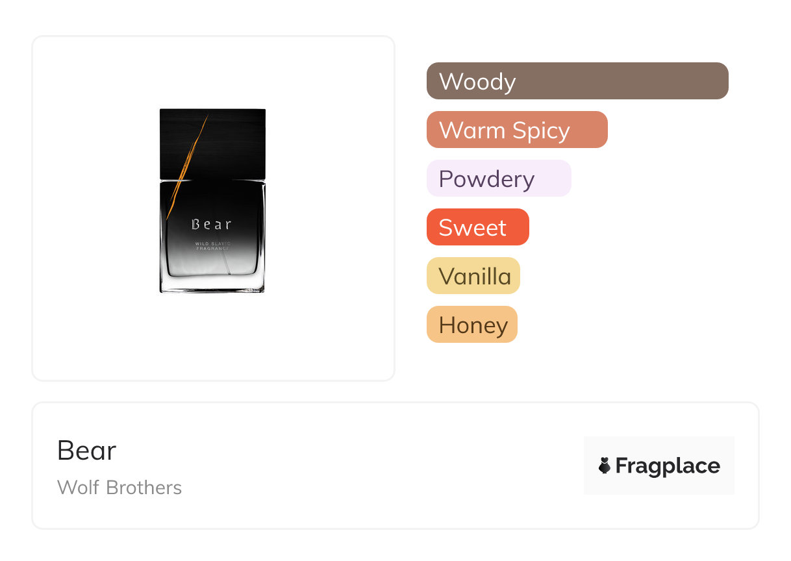This screenshot has width=791, height=561.
Task: Click the Vanilla accord bar
Action: pyautogui.click(x=473, y=276)
